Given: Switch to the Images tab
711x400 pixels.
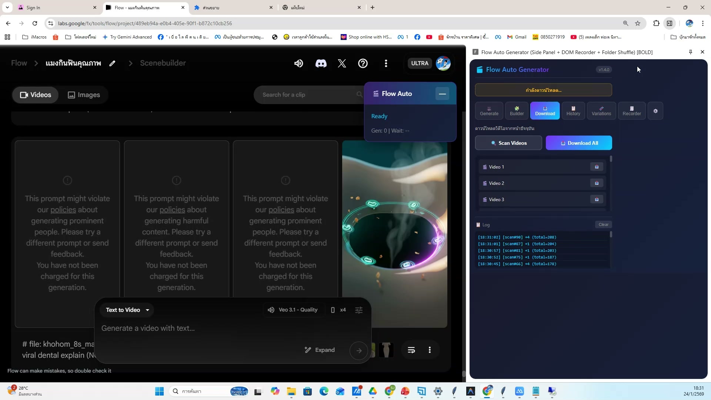Looking at the screenshot, I should pyautogui.click(x=84, y=95).
